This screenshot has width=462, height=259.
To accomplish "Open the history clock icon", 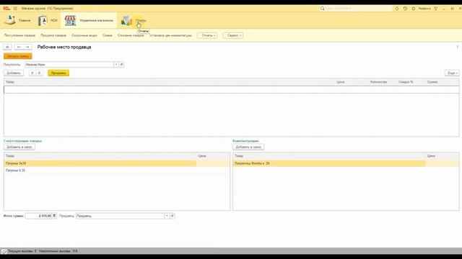I will [405, 9].
